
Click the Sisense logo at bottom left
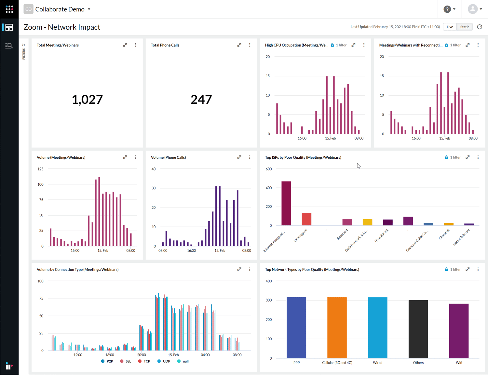click(x=9, y=366)
